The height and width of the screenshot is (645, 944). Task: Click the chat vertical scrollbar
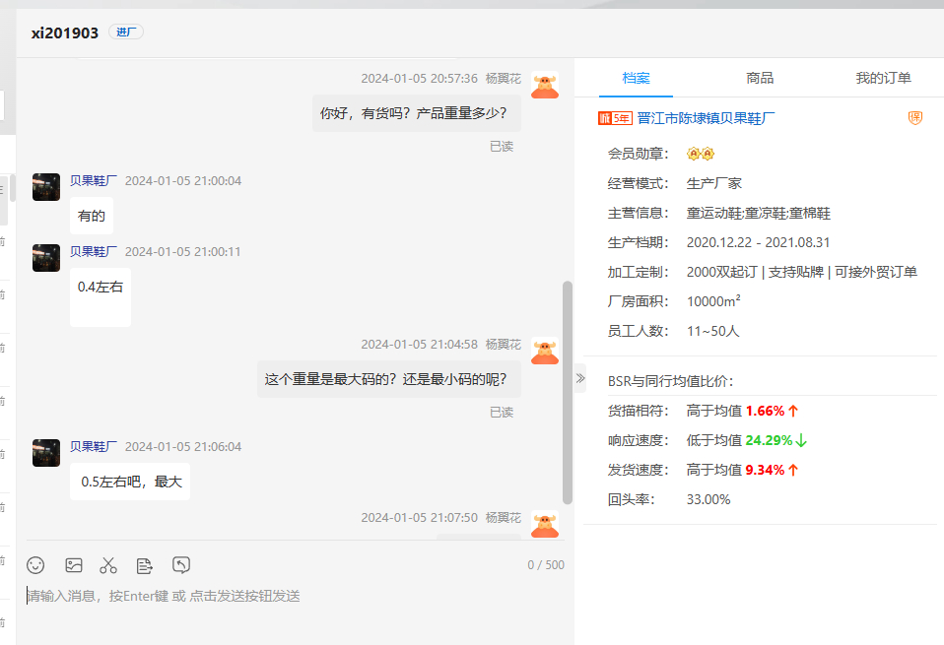(567, 392)
